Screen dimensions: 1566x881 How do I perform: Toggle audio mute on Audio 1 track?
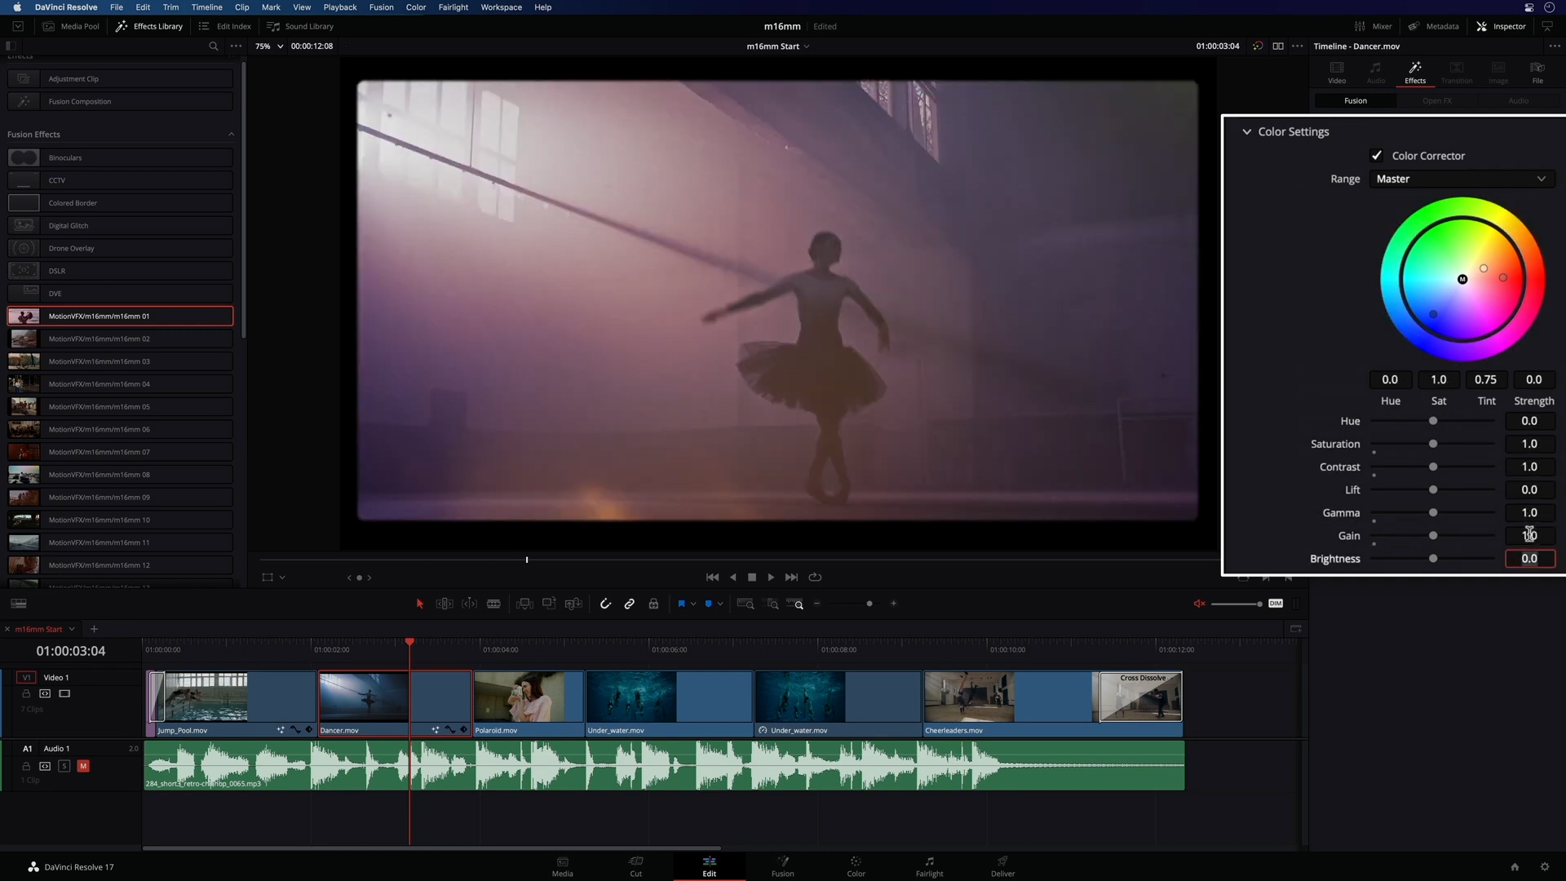click(x=84, y=765)
